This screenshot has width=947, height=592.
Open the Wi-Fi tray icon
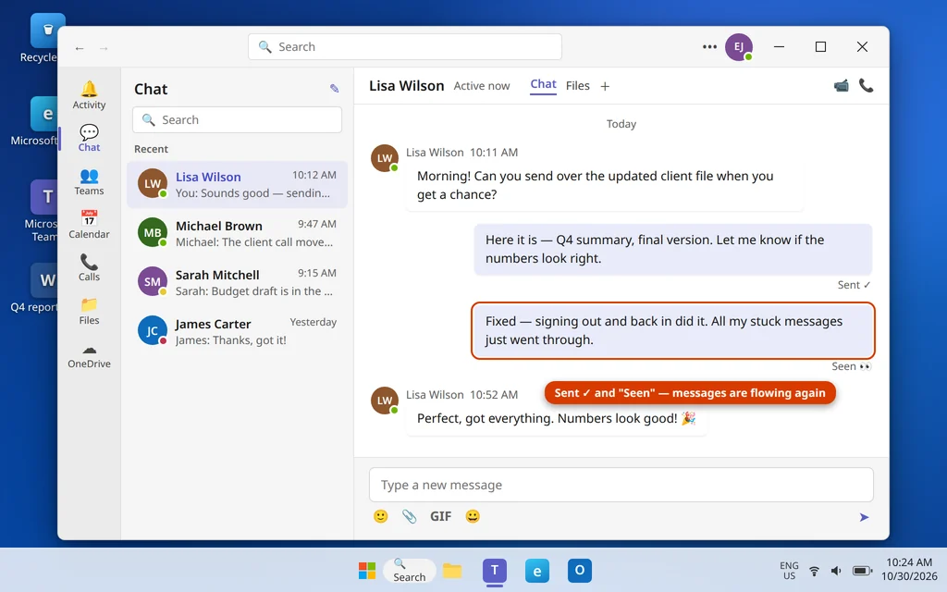[814, 571]
